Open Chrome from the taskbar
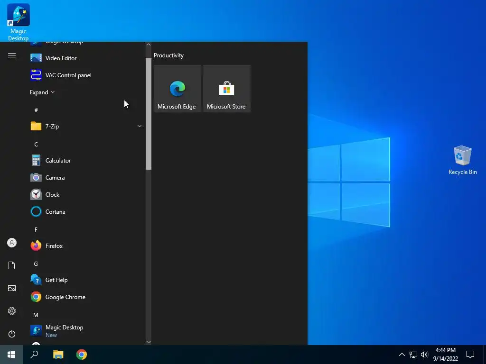 coord(82,355)
